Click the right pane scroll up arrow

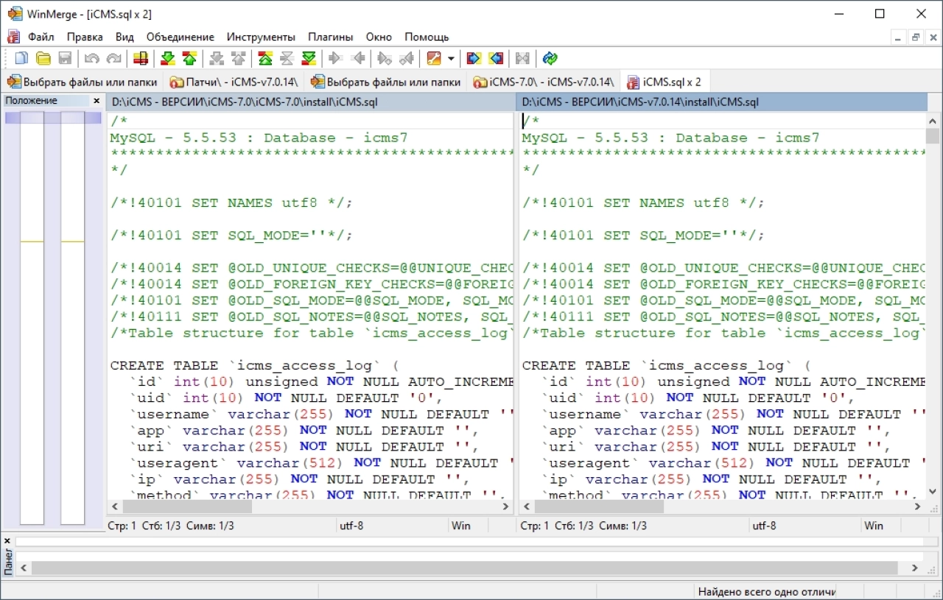933,120
